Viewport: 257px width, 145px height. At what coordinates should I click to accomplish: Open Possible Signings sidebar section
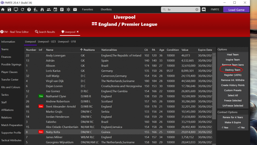point(11,64)
